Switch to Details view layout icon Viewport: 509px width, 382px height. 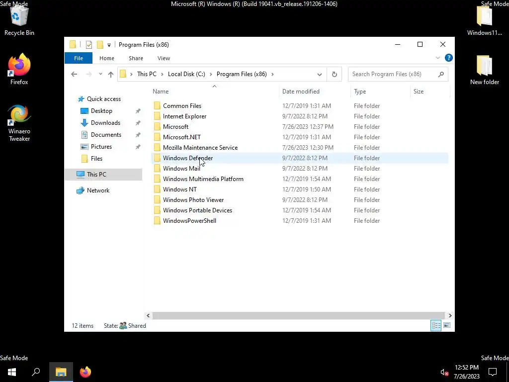[x=435, y=325]
